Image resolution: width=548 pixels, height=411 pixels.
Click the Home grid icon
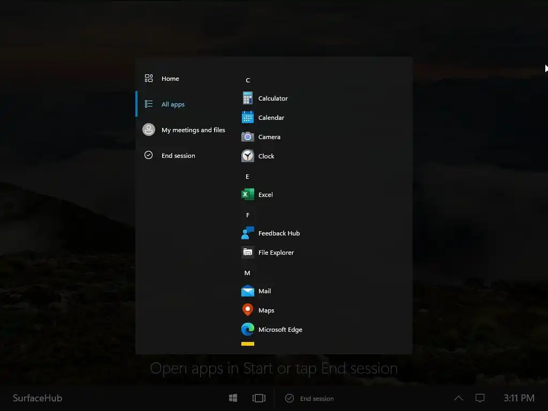pyautogui.click(x=149, y=78)
